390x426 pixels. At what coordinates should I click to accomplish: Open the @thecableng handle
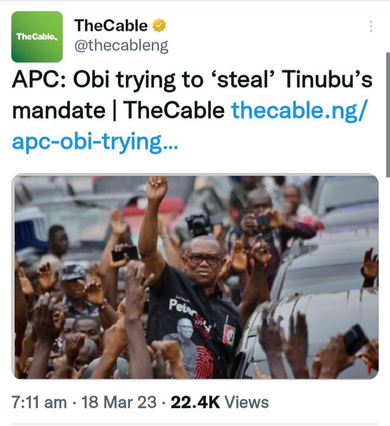click(x=121, y=46)
